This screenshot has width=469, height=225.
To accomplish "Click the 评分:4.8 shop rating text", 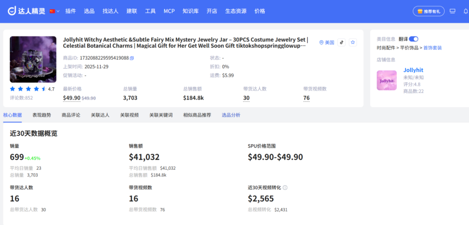I will click(412, 84).
